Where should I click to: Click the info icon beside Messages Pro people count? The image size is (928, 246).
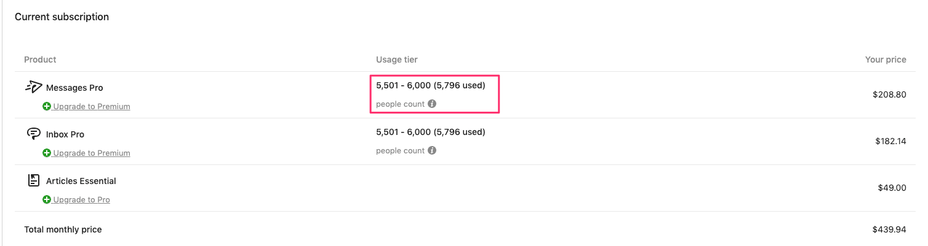[x=432, y=104]
